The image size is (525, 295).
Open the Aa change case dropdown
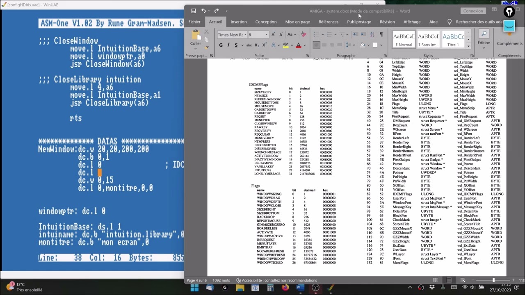click(292, 35)
